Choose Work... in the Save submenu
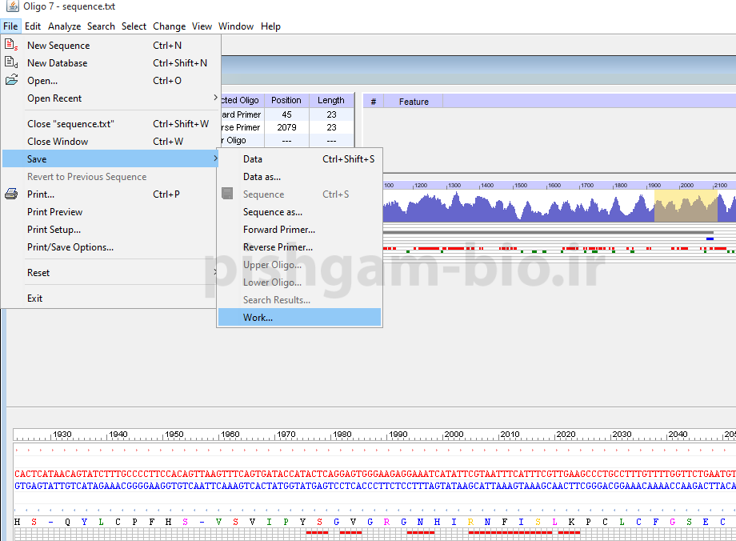 (x=258, y=318)
